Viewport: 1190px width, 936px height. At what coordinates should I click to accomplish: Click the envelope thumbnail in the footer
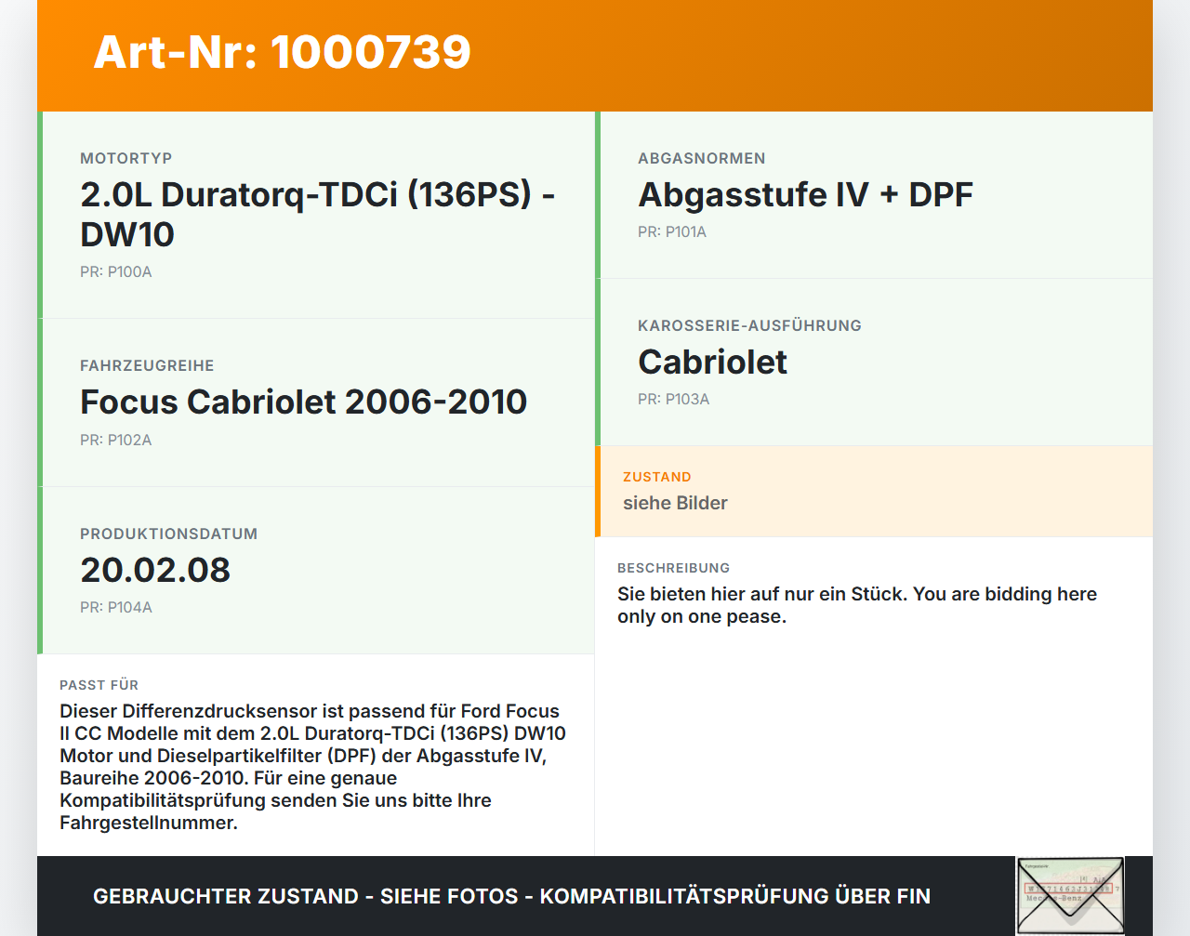tap(1070, 896)
